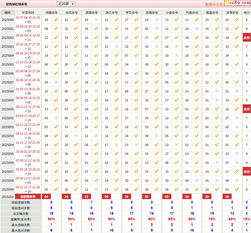Click the 浮萍 cross mark in row 2025095

point(237,154)
